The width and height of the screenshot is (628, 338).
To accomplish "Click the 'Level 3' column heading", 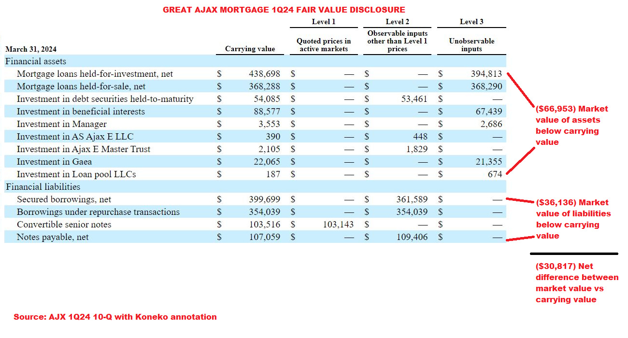I will tap(471, 22).
